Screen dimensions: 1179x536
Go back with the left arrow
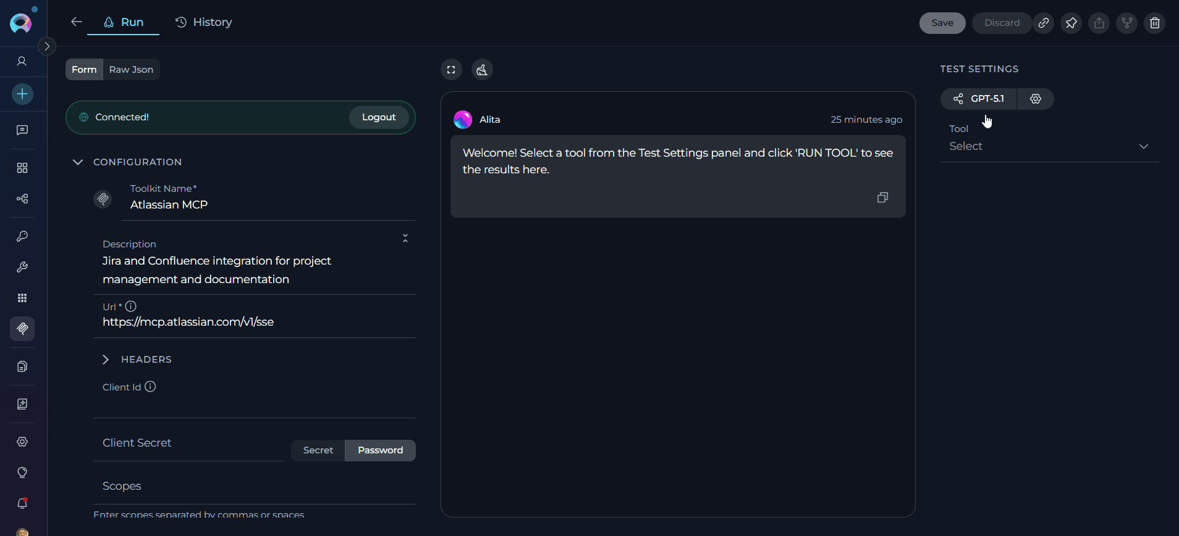77,22
